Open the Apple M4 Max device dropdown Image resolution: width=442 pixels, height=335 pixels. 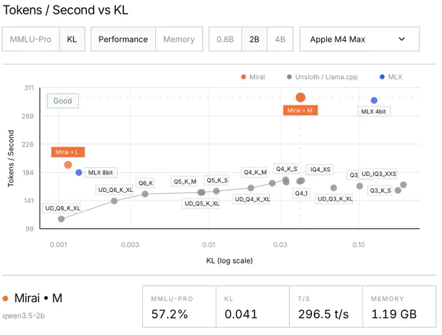[x=359, y=39]
